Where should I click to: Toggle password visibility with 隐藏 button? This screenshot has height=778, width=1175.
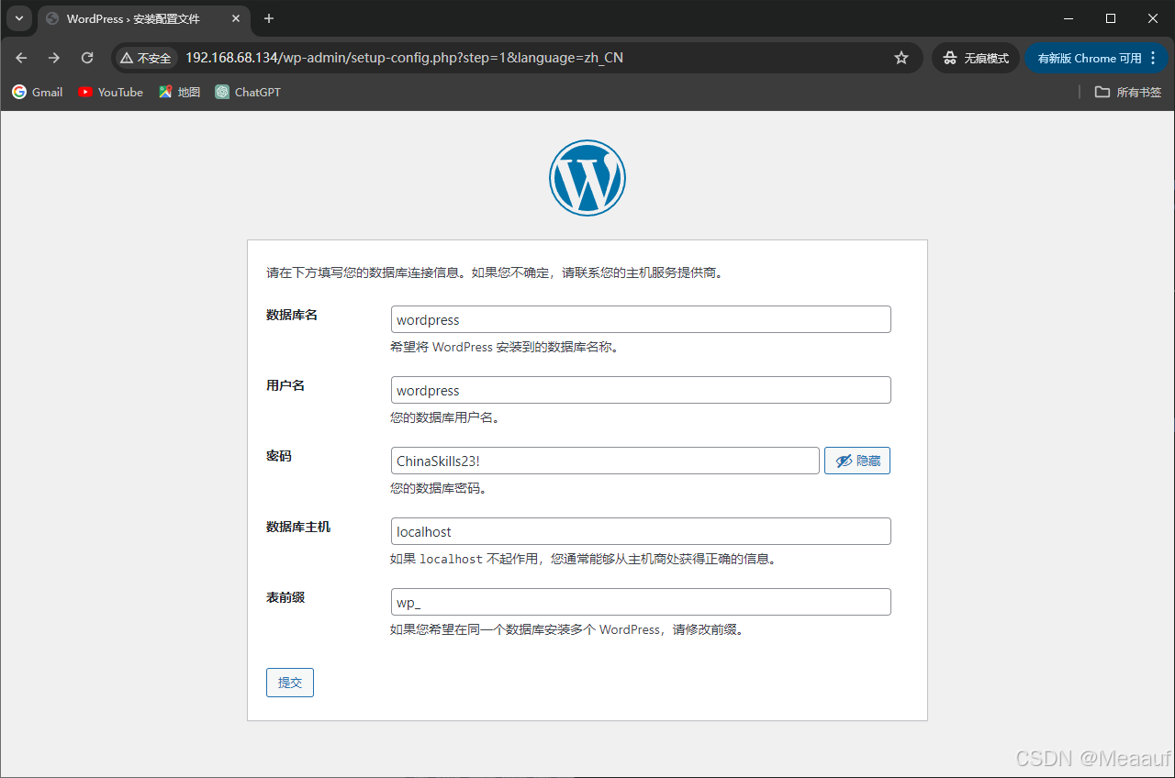point(857,461)
